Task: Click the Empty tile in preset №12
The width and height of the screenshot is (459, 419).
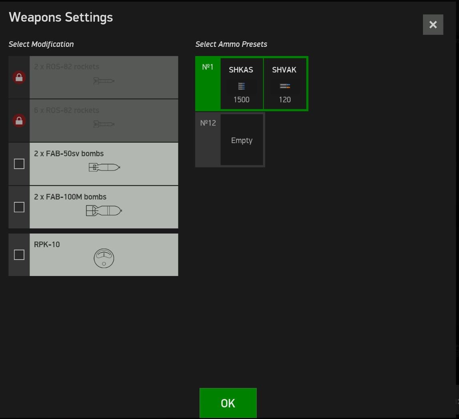Action: (242, 140)
